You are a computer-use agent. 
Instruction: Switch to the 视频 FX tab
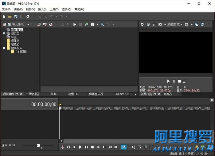[73, 94]
